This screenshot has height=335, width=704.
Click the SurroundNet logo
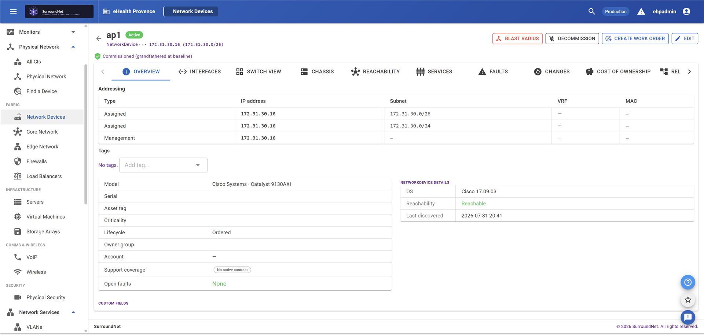tap(59, 11)
